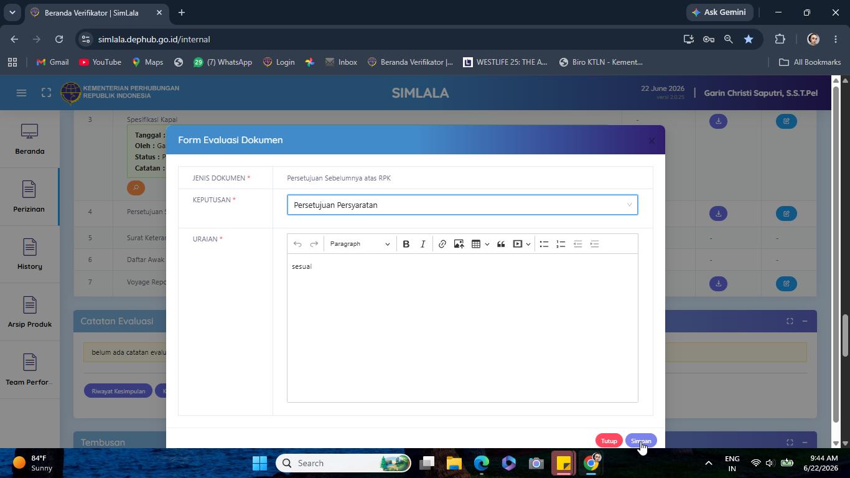This screenshot has width=850, height=478.
Task: Apply block quote formatting
Action: (x=501, y=244)
